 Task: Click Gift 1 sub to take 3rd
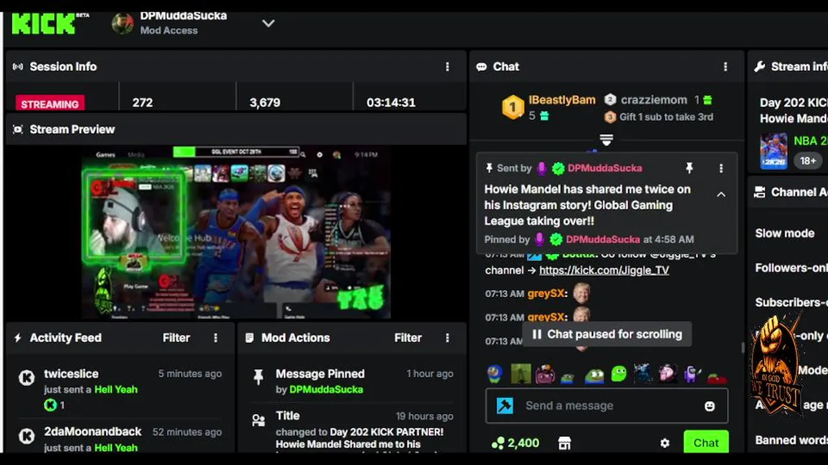click(666, 117)
